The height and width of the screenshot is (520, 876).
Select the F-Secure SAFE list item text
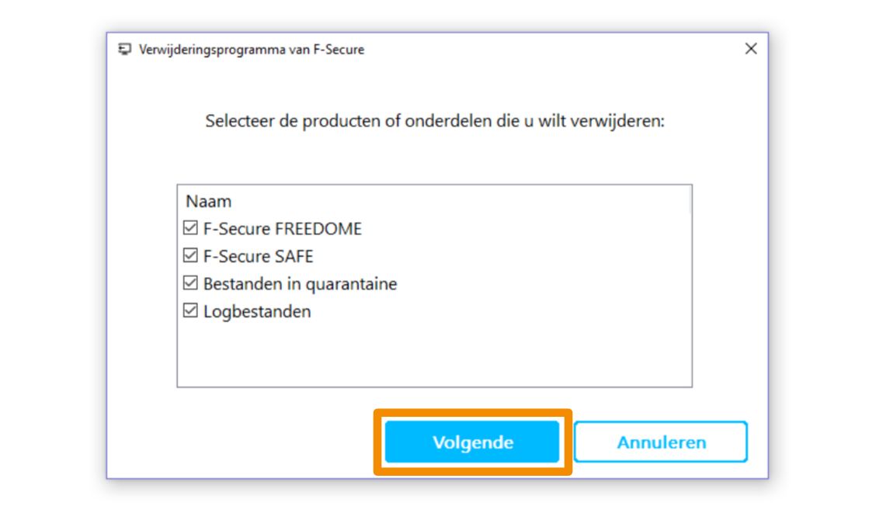(259, 256)
